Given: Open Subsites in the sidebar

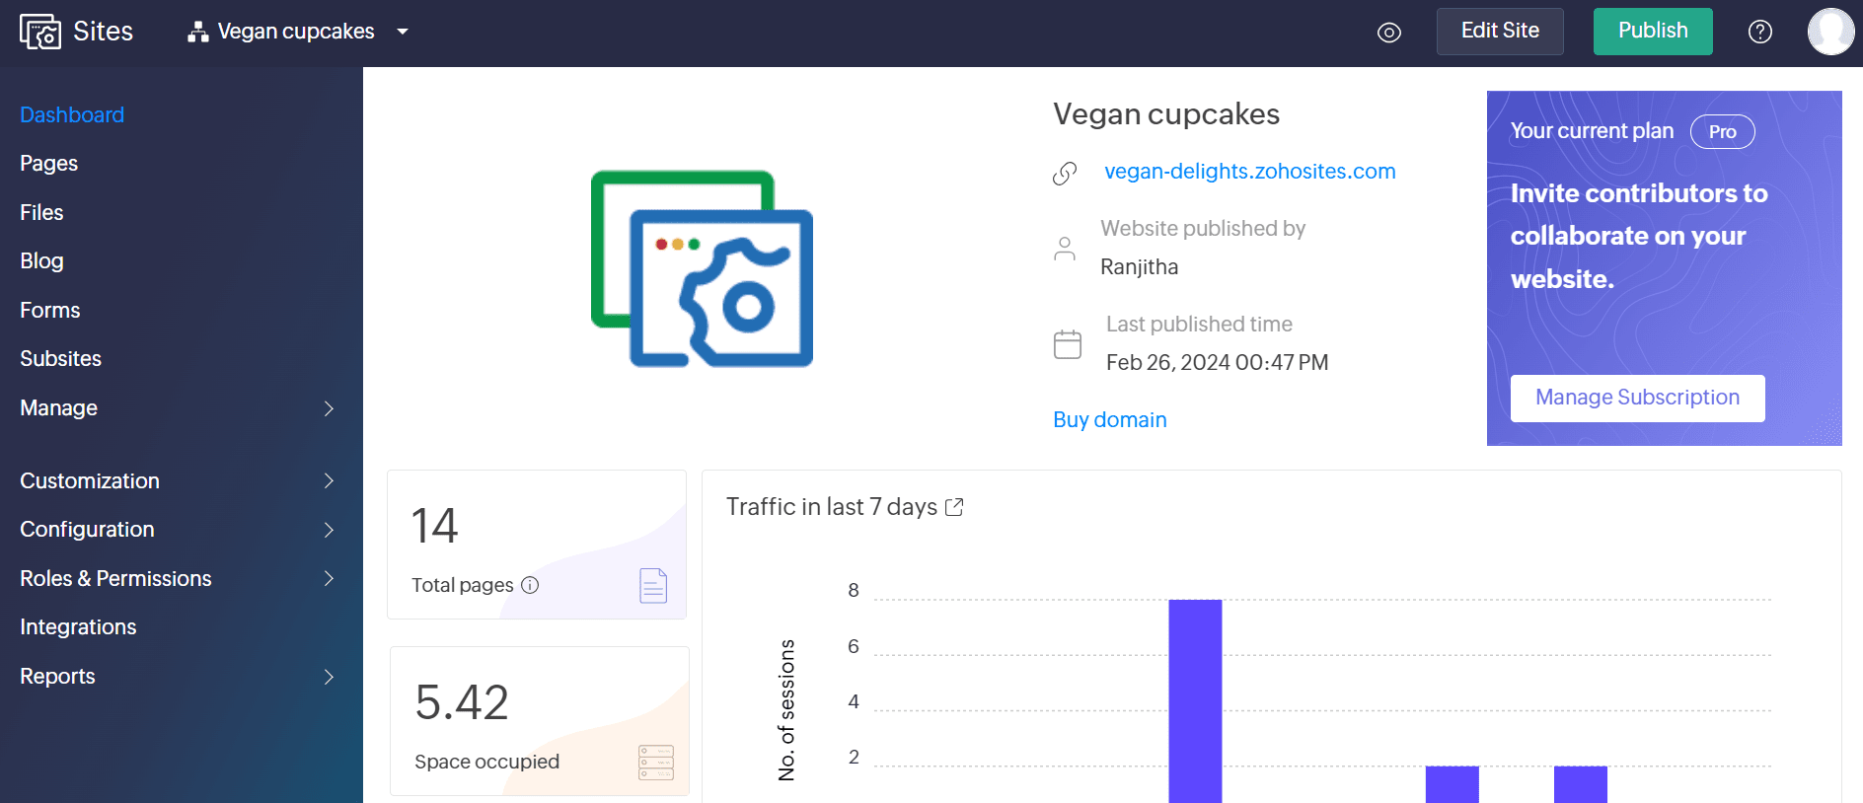Looking at the screenshot, I should (60, 358).
